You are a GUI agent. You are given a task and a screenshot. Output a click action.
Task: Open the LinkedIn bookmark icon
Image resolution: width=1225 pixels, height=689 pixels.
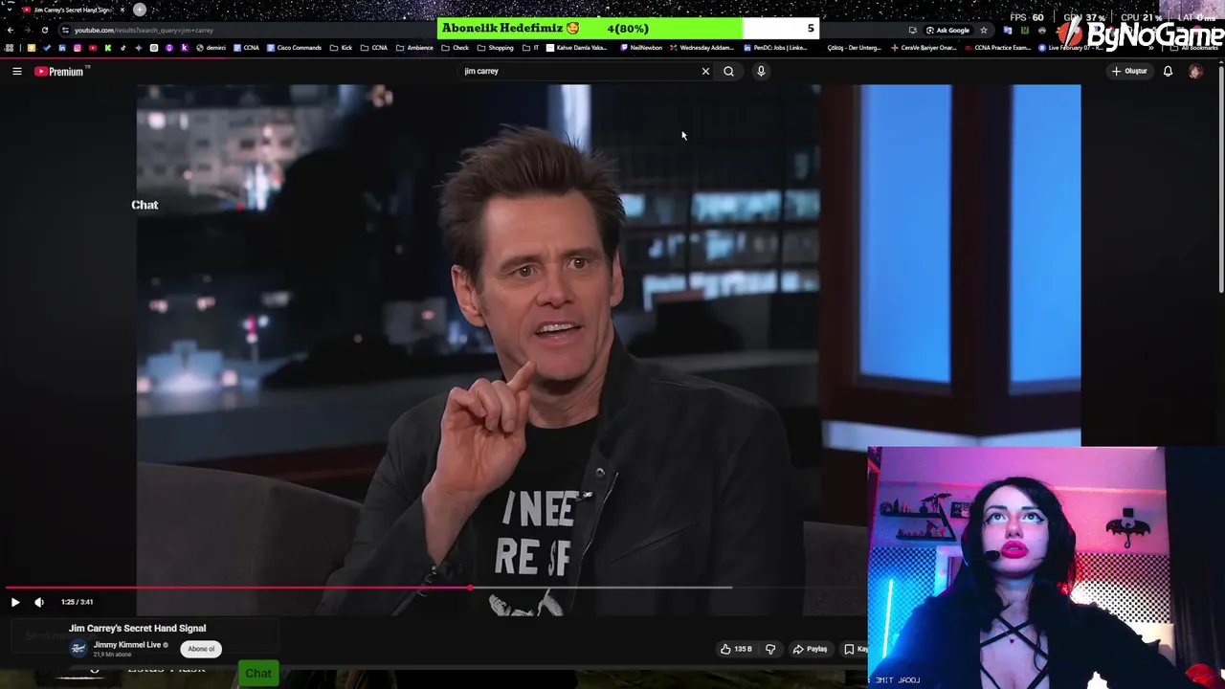click(62, 48)
